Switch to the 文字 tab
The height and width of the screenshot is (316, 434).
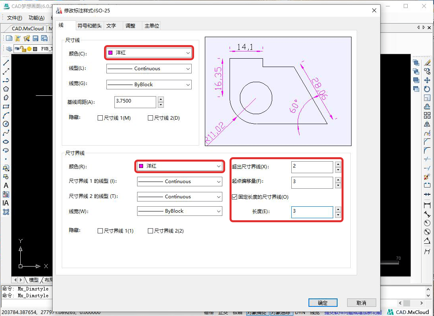(111, 26)
